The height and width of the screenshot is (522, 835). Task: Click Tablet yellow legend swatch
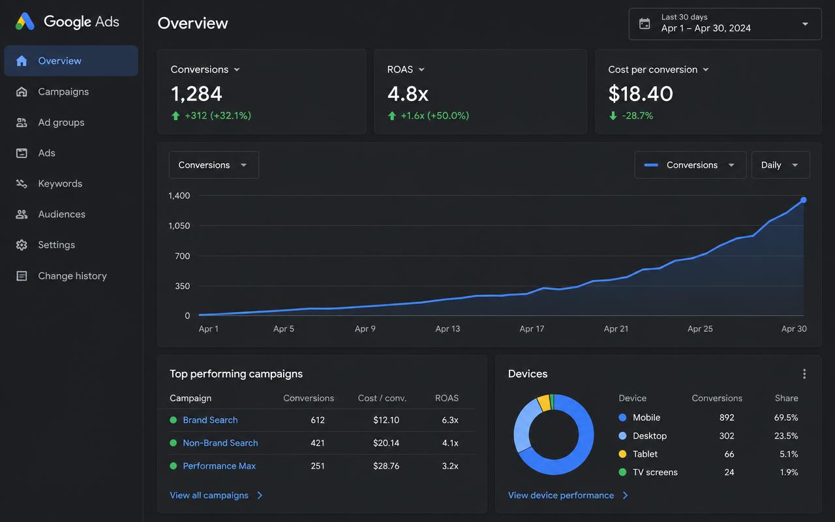point(622,454)
